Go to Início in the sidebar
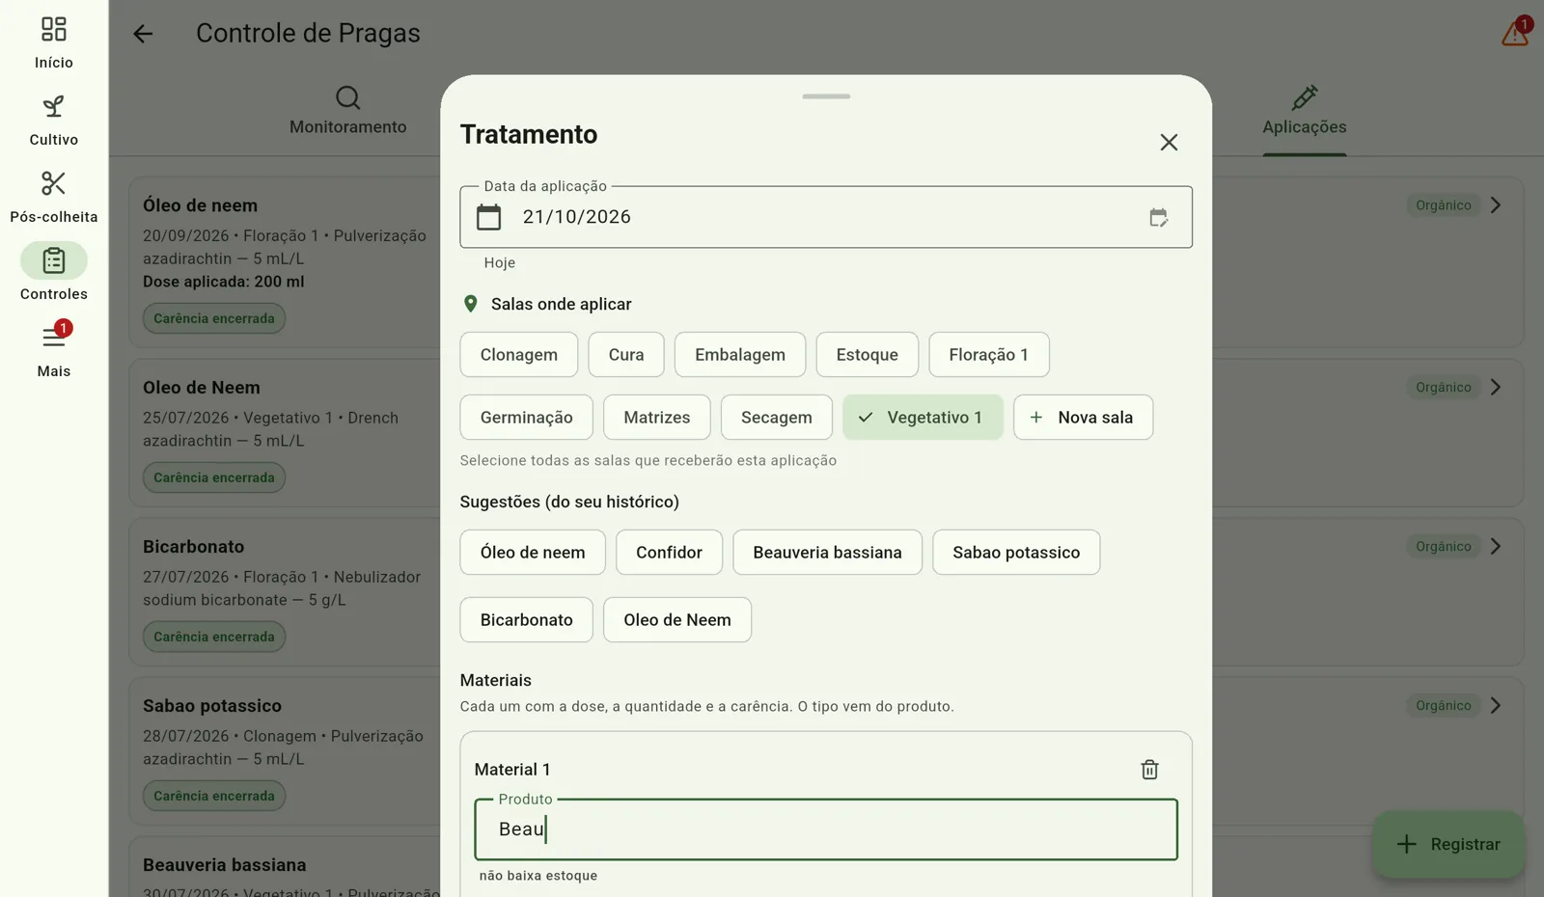1544x897 pixels. (54, 42)
